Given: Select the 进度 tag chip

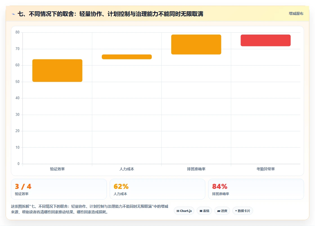Looking at the screenshot, I should [x=222, y=211].
